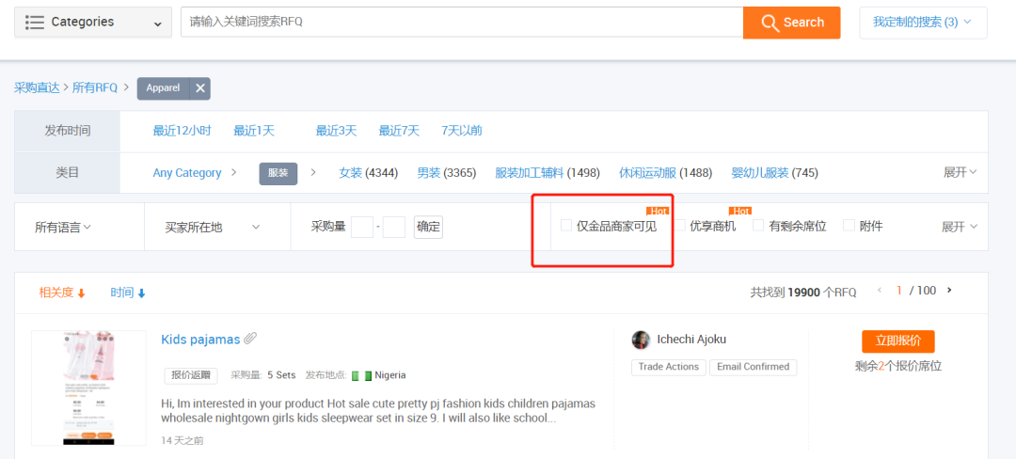The image size is (1016, 459).
Task: Remove the Apparel filter tag
Action: pyautogui.click(x=200, y=88)
